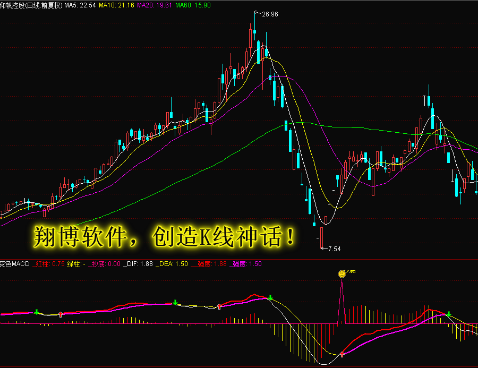
Task: Click the 绿柱: - value
Action: tap(76, 264)
